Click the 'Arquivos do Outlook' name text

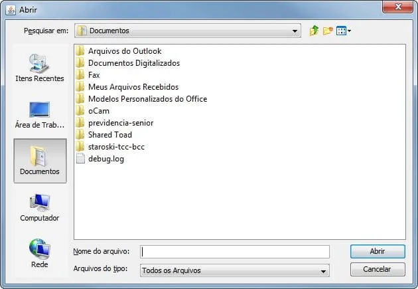coord(125,51)
